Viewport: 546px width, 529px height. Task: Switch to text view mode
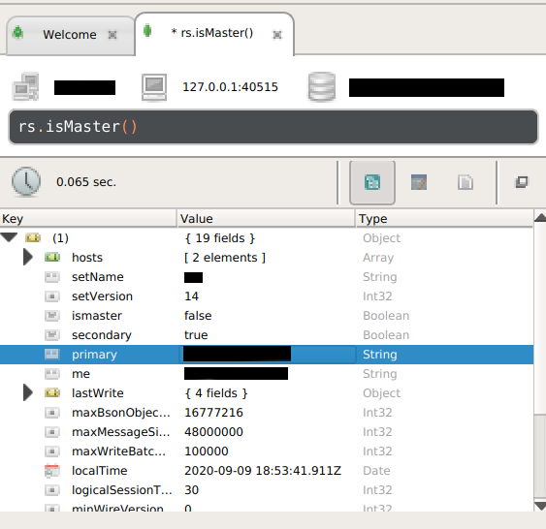click(466, 182)
